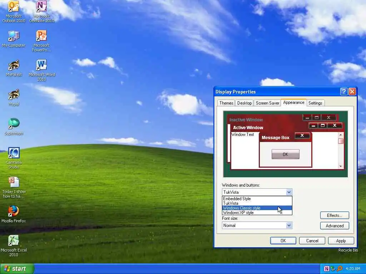Click Window Text in the preview
366x274 pixels.
point(243,135)
